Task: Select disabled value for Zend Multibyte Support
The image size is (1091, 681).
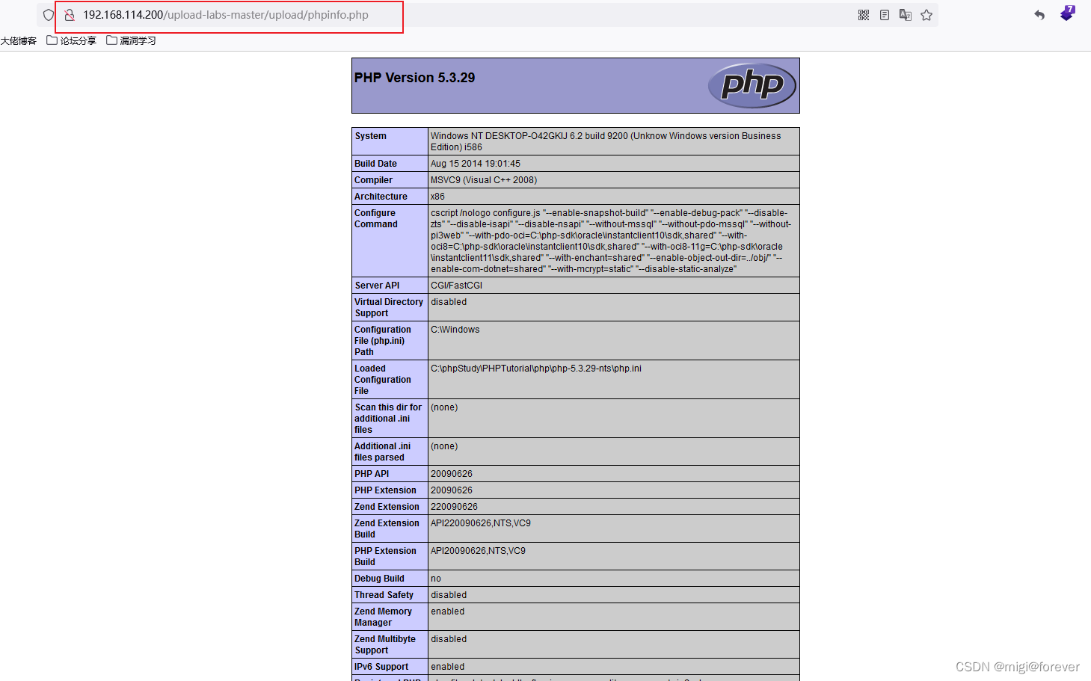Action: (x=449, y=639)
